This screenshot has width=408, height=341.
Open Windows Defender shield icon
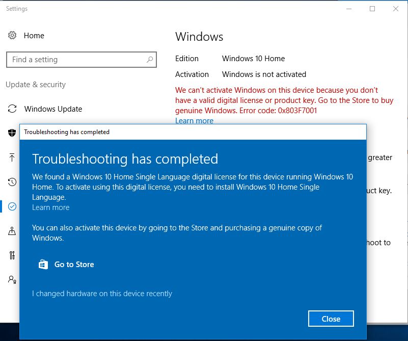(12, 133)
